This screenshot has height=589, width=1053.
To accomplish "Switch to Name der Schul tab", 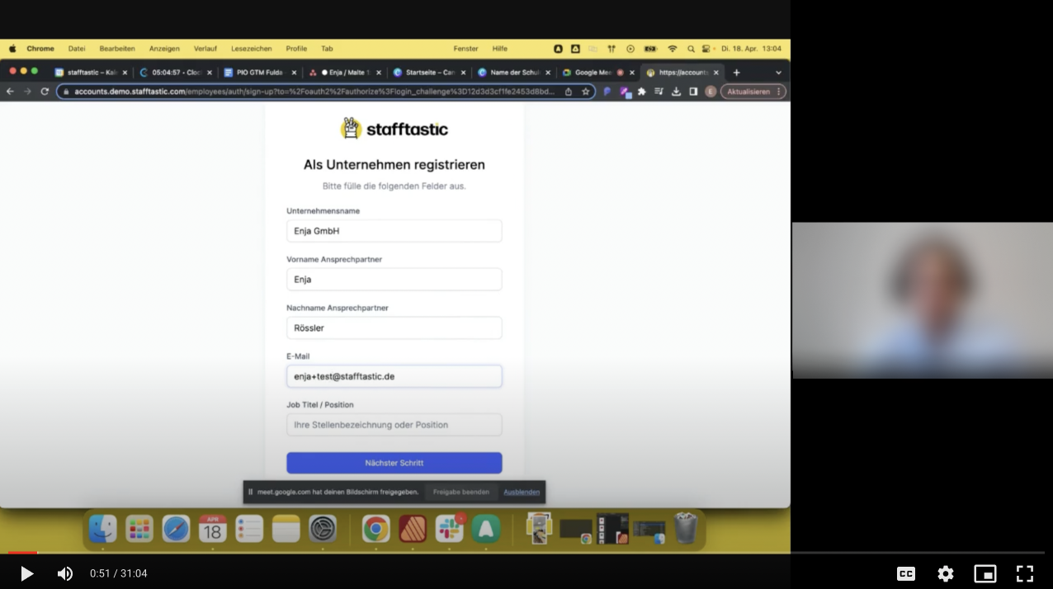I will pyautogui.click(x=513, y=73).
